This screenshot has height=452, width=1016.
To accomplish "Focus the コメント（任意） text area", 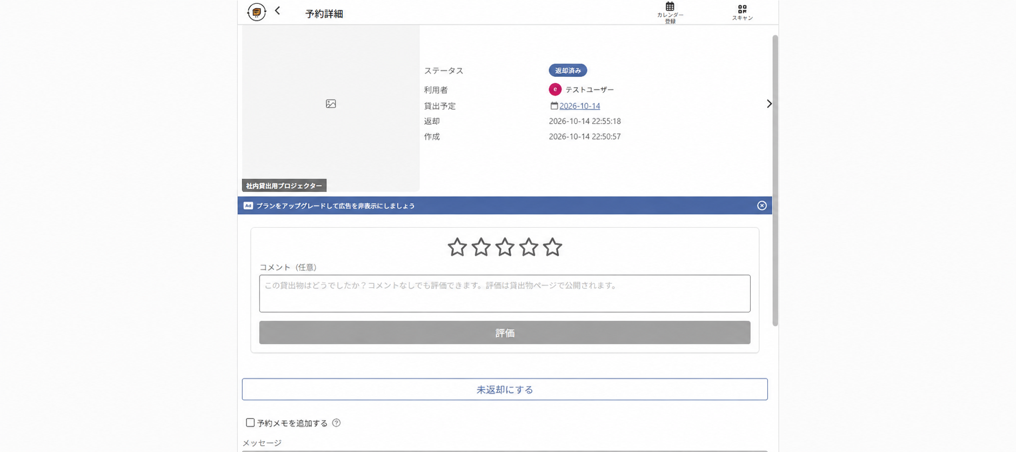I will 505,294.
